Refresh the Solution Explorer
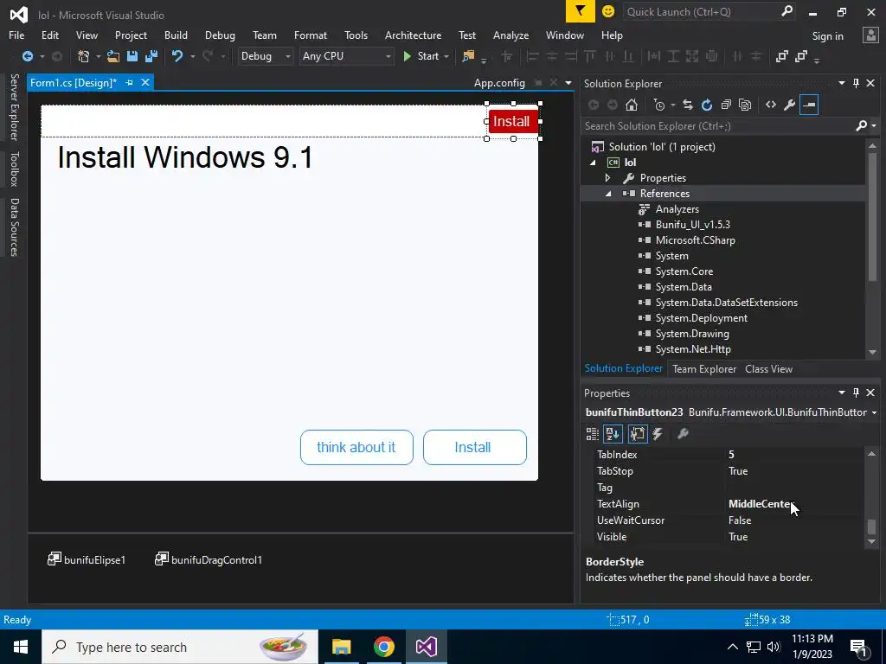The height and width of the screenshot is (664, 886). coord(707,105)
